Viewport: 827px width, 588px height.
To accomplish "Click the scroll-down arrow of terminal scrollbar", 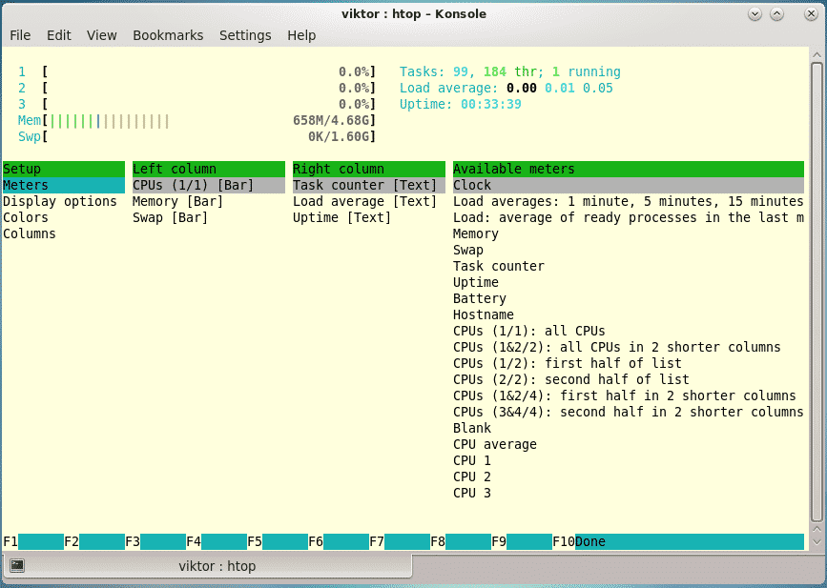I will pos(817,540).
